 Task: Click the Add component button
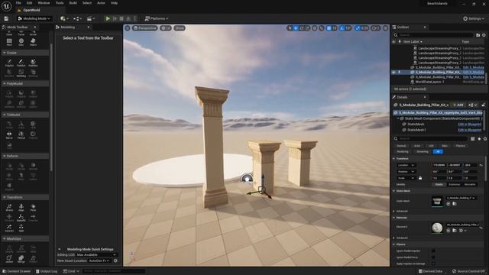tap(458, 105)
